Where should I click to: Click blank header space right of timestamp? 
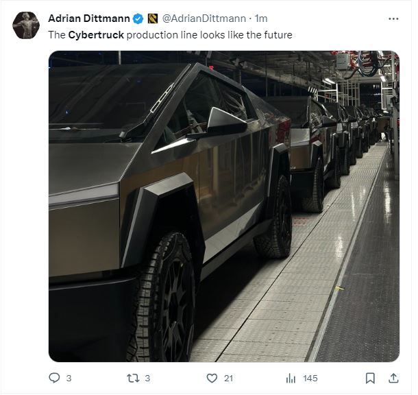(329, 18)
